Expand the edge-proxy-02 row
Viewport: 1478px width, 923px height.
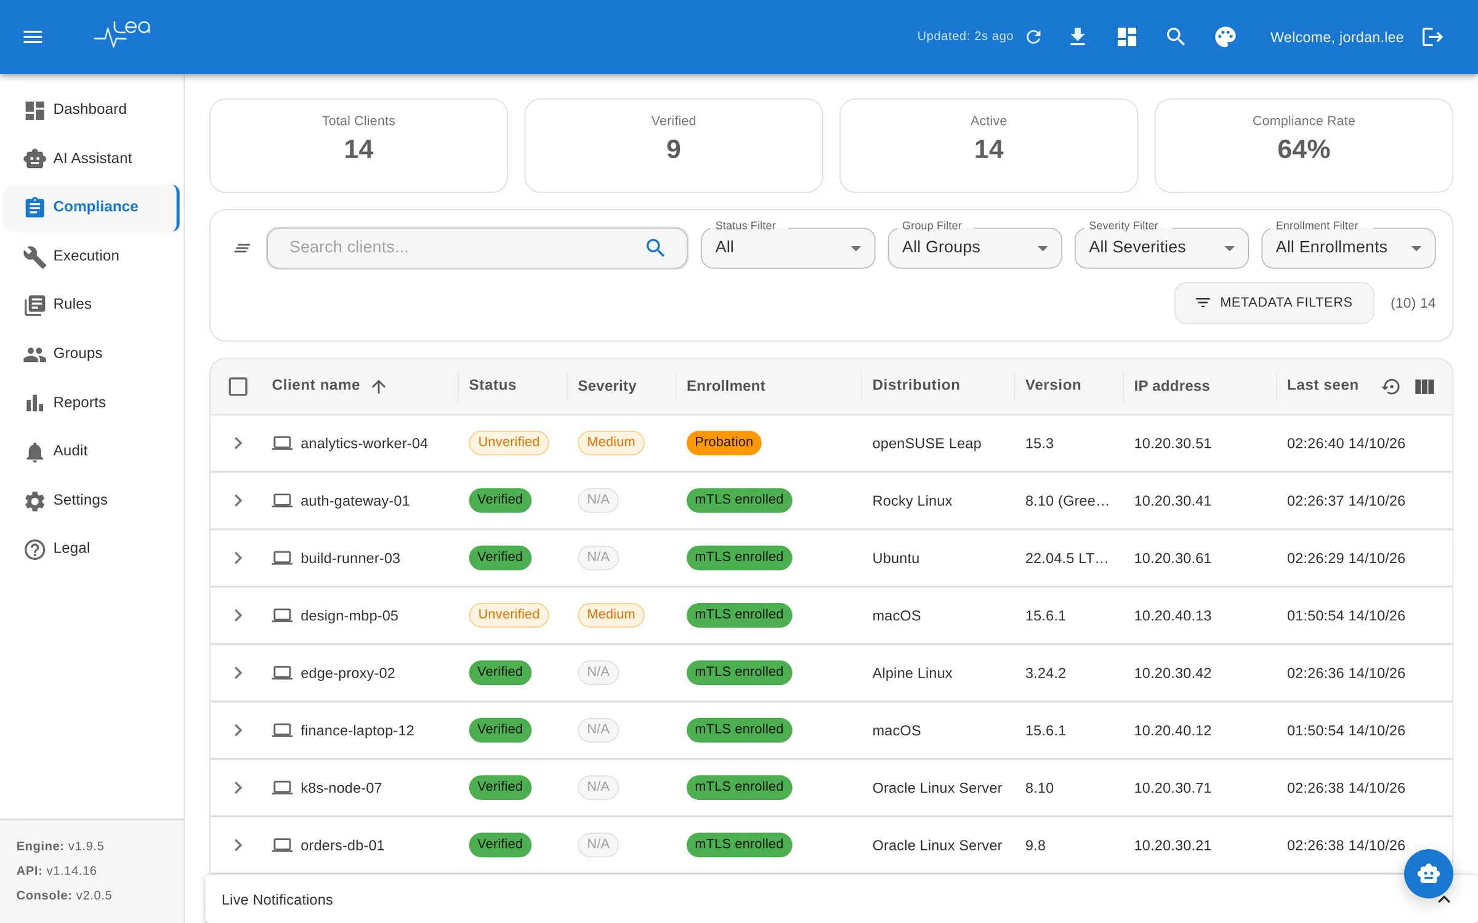pyautogui.click(x=238, y=673)
